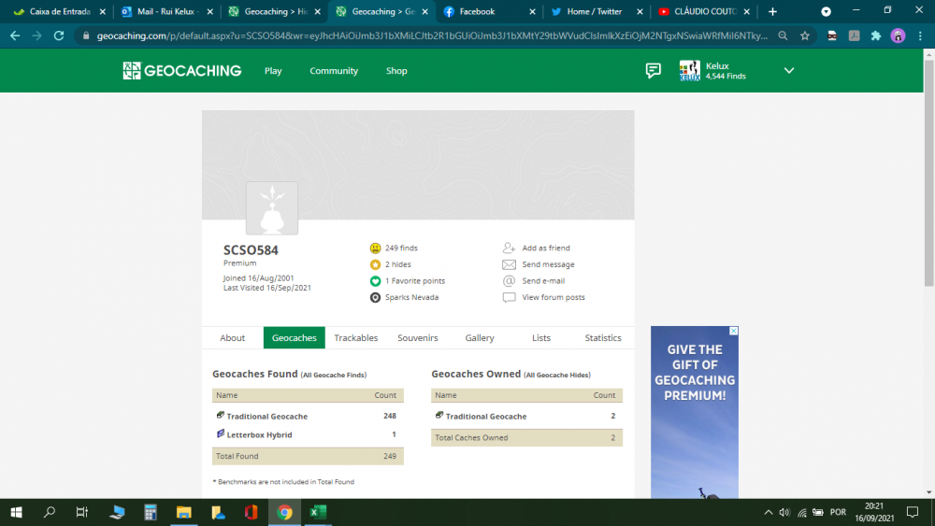The width and height of the screenshot is (935, 526).
Task: Switch to CLÁUDIO COUTO YouTube tab
Action: tap(705, 11)
